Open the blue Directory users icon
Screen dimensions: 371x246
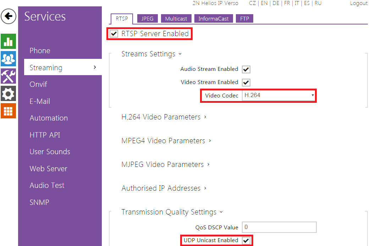point(8,58)
